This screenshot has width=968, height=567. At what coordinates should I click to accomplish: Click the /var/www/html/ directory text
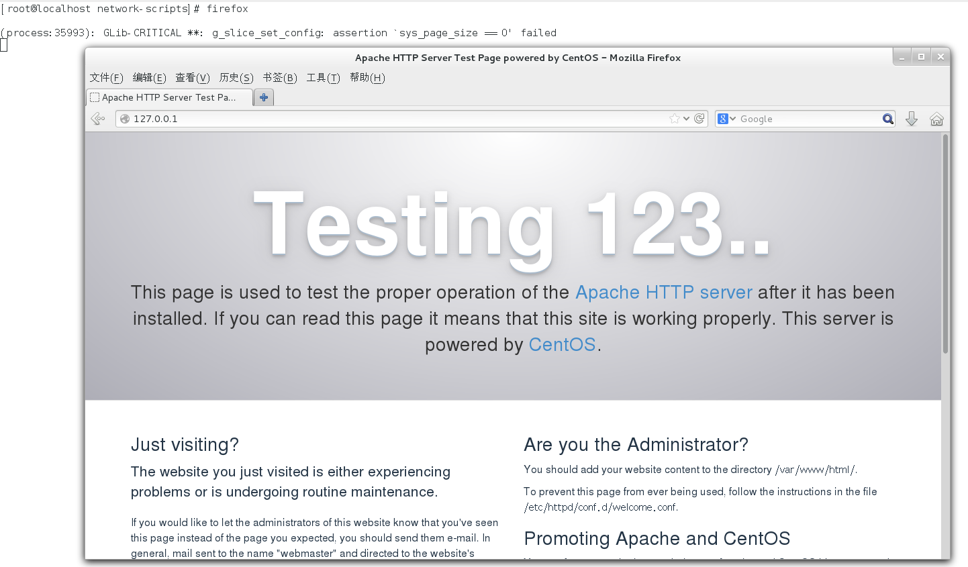pyautogui.click(x=816, y=470)
